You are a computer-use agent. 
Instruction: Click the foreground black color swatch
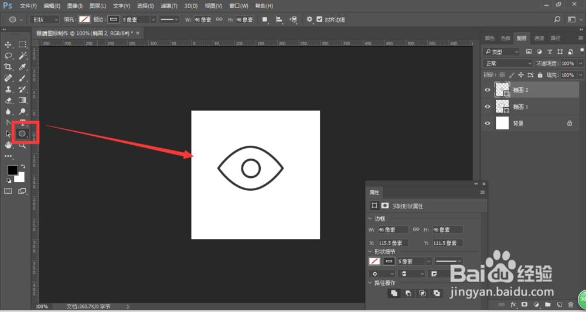(x=13, y=170)
